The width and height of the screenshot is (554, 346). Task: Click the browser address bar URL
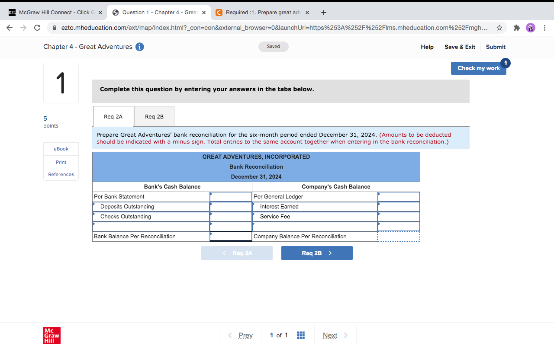[x=274, y=28]
